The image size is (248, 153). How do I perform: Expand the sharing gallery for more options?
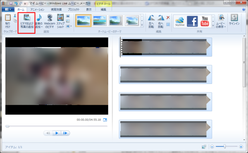point(213,26)
